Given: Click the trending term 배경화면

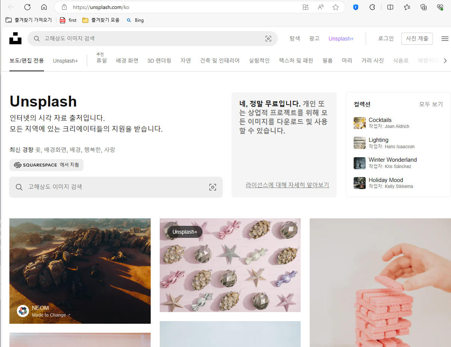Looking at the screenshot, I should [55, 150].
